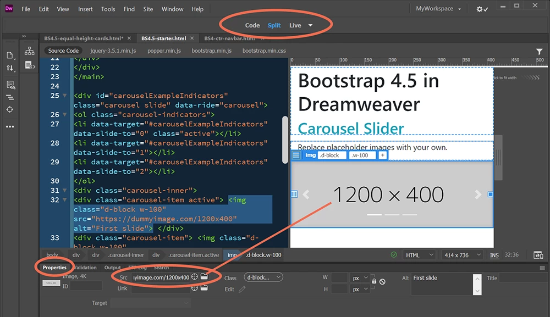This screenshot has height=317, width=550.
Task: Click the code view vertical scrollbar thumb
Action: coord(285,140)
